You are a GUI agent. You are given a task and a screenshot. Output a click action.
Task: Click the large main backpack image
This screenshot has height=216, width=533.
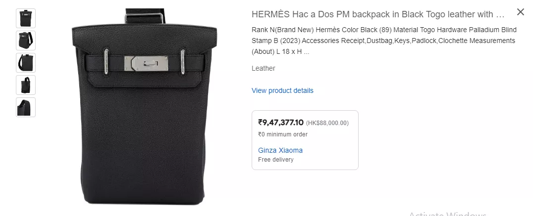(x=145, y=107)
